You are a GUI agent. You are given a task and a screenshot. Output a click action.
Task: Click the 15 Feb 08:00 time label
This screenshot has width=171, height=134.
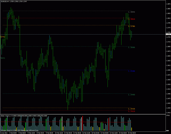coord(77,133)
